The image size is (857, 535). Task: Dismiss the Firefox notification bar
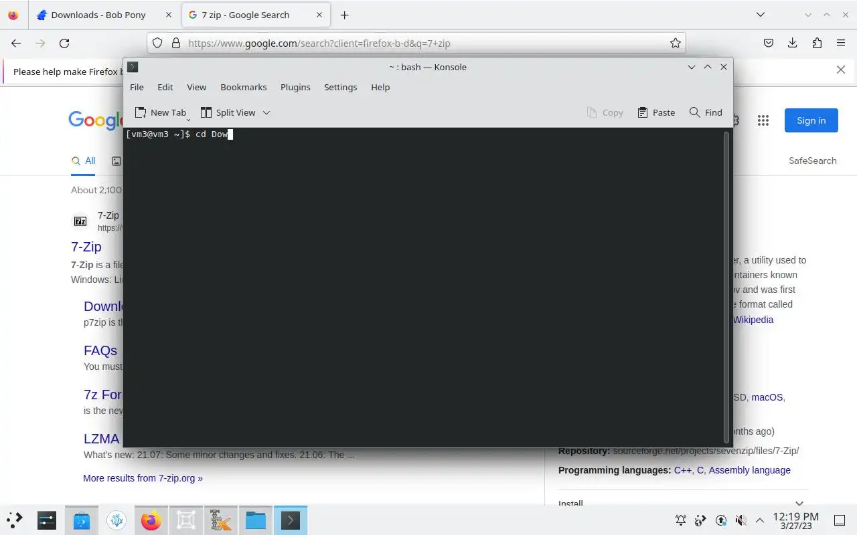click(x=841, y=70)
